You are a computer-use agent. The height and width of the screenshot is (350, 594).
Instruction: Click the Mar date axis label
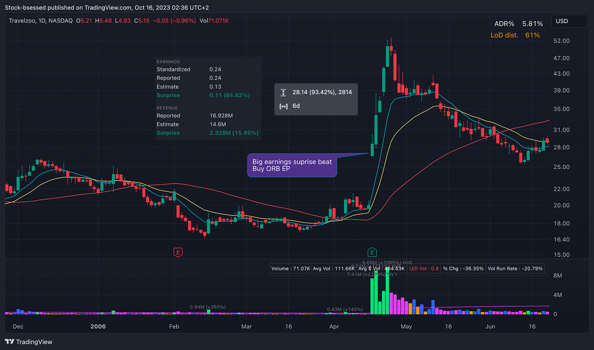click(246, 326)
